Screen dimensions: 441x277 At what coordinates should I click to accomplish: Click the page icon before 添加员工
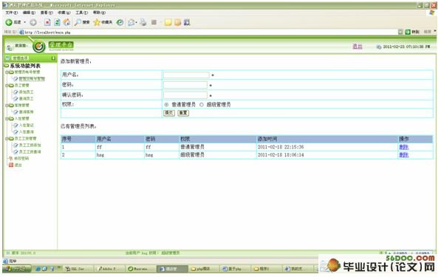point(16,92)
